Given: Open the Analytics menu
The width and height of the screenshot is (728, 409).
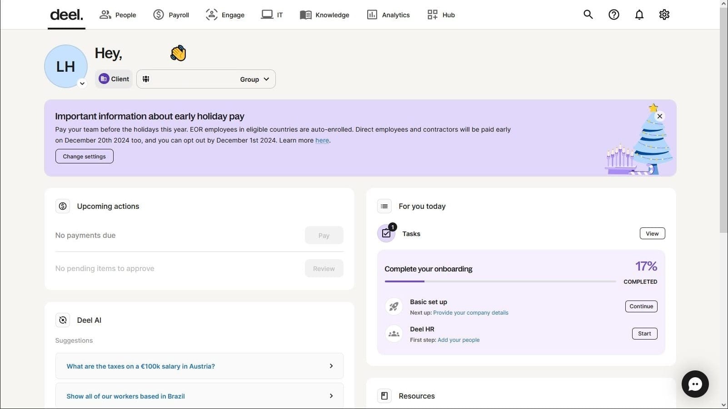Looking at the screenshot, I should tap(388, 15).
